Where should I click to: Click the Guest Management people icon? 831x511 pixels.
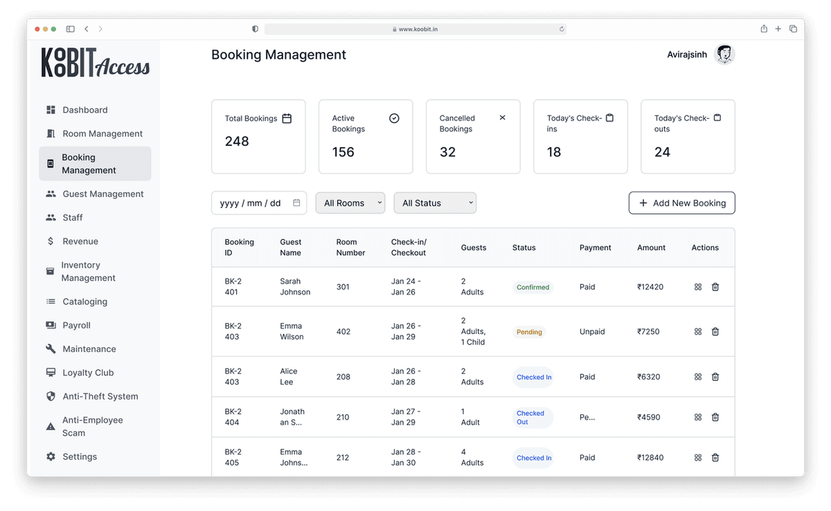(x=51, y=194)
